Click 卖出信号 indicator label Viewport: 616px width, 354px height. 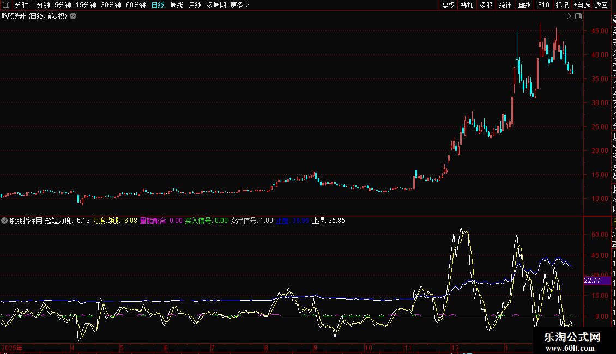(251, 221)
